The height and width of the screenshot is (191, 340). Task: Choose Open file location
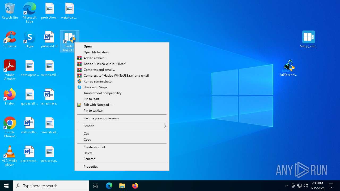122,52
